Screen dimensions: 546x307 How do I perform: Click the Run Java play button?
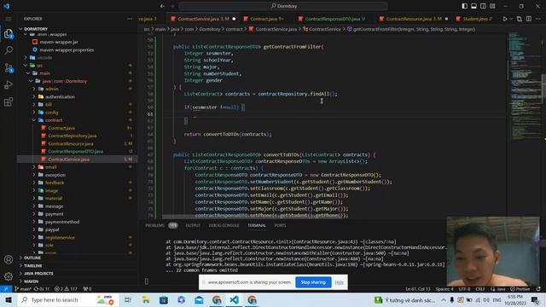[x=504, y=19]
